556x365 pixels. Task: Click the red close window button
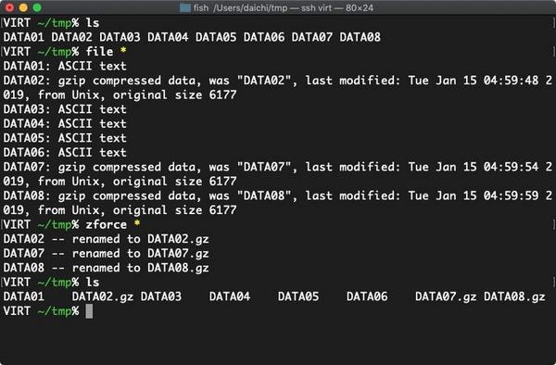point(9,7)
